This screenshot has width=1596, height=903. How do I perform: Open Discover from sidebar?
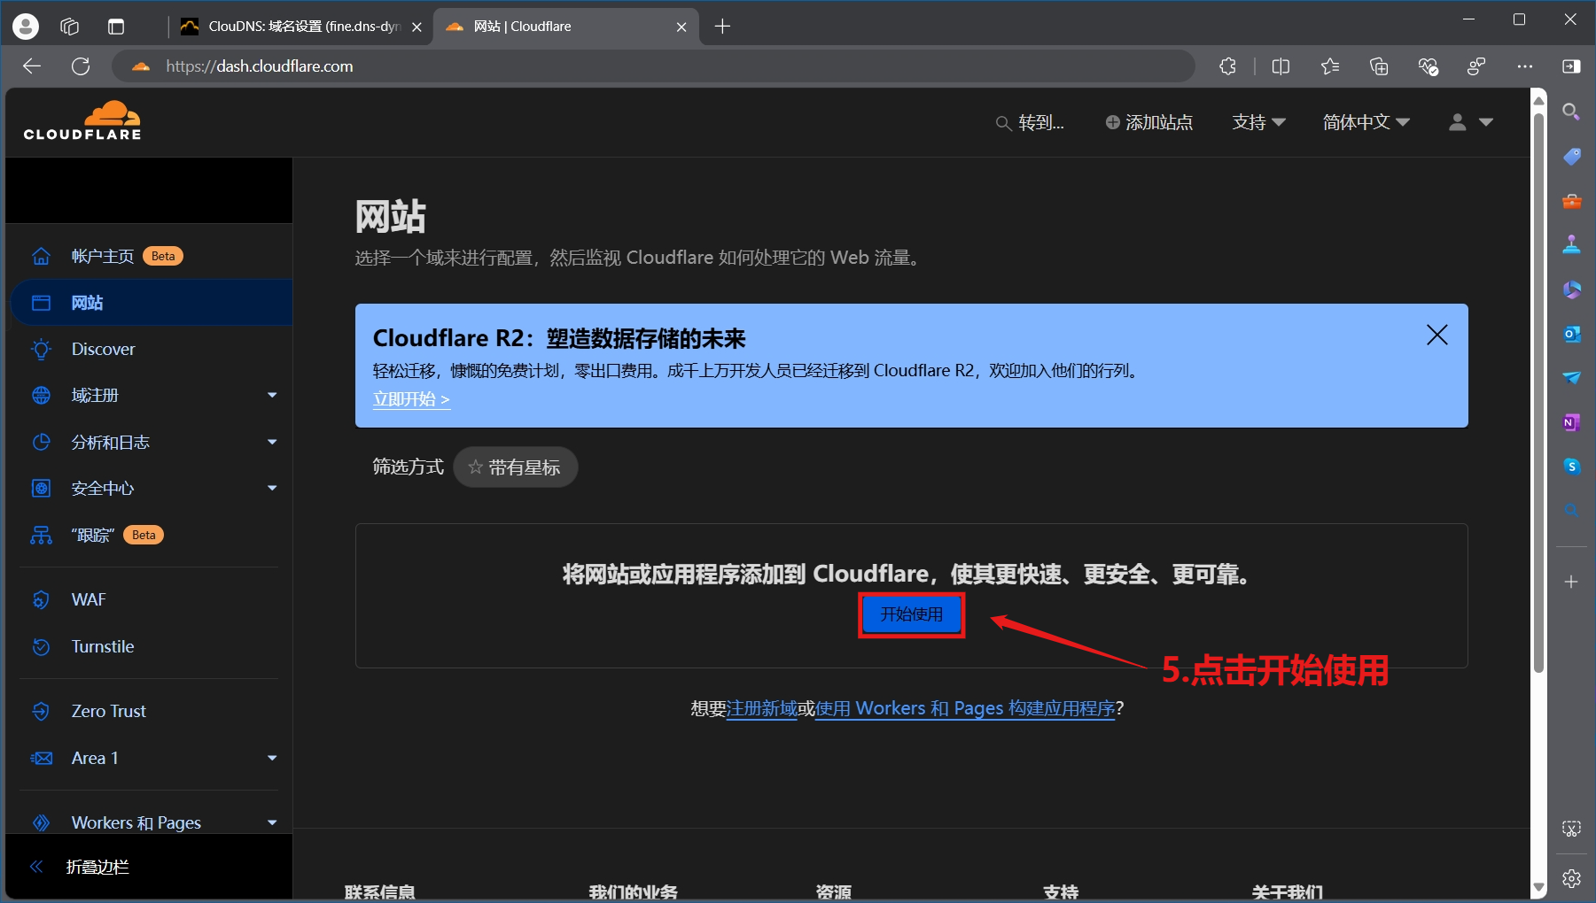click(103, 349)
